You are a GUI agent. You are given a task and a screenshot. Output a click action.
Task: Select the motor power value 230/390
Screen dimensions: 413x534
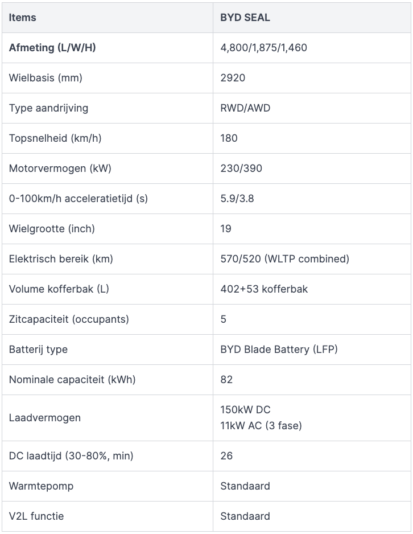[241, 169]
